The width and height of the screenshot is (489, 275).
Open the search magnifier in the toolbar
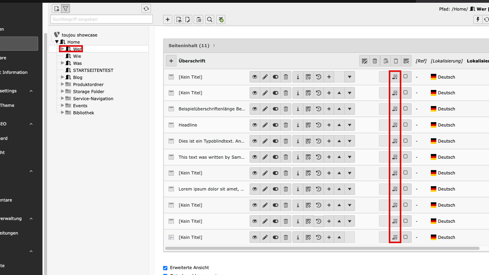(x=210, y=20)
